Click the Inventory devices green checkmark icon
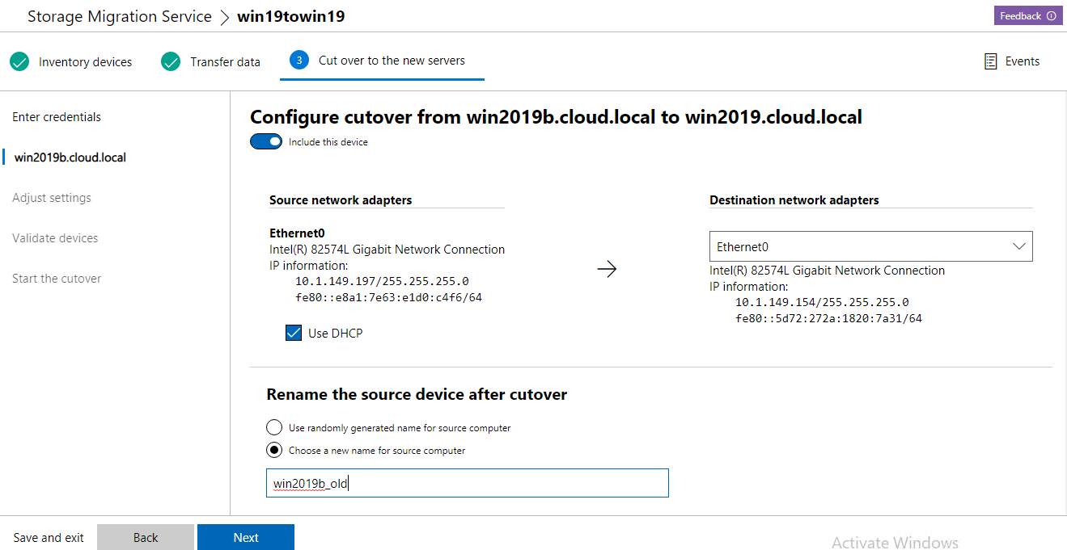The image size is (1067, 550). point(19,61)
